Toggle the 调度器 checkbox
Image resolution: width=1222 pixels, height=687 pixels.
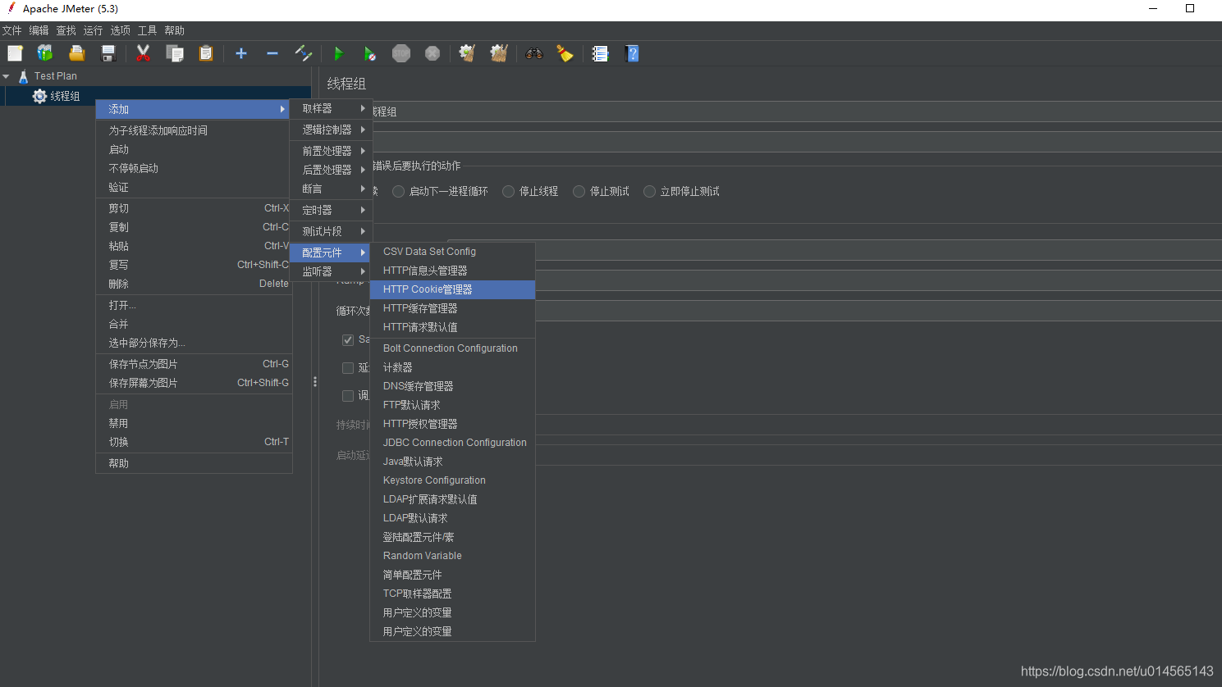pos(348,396)
